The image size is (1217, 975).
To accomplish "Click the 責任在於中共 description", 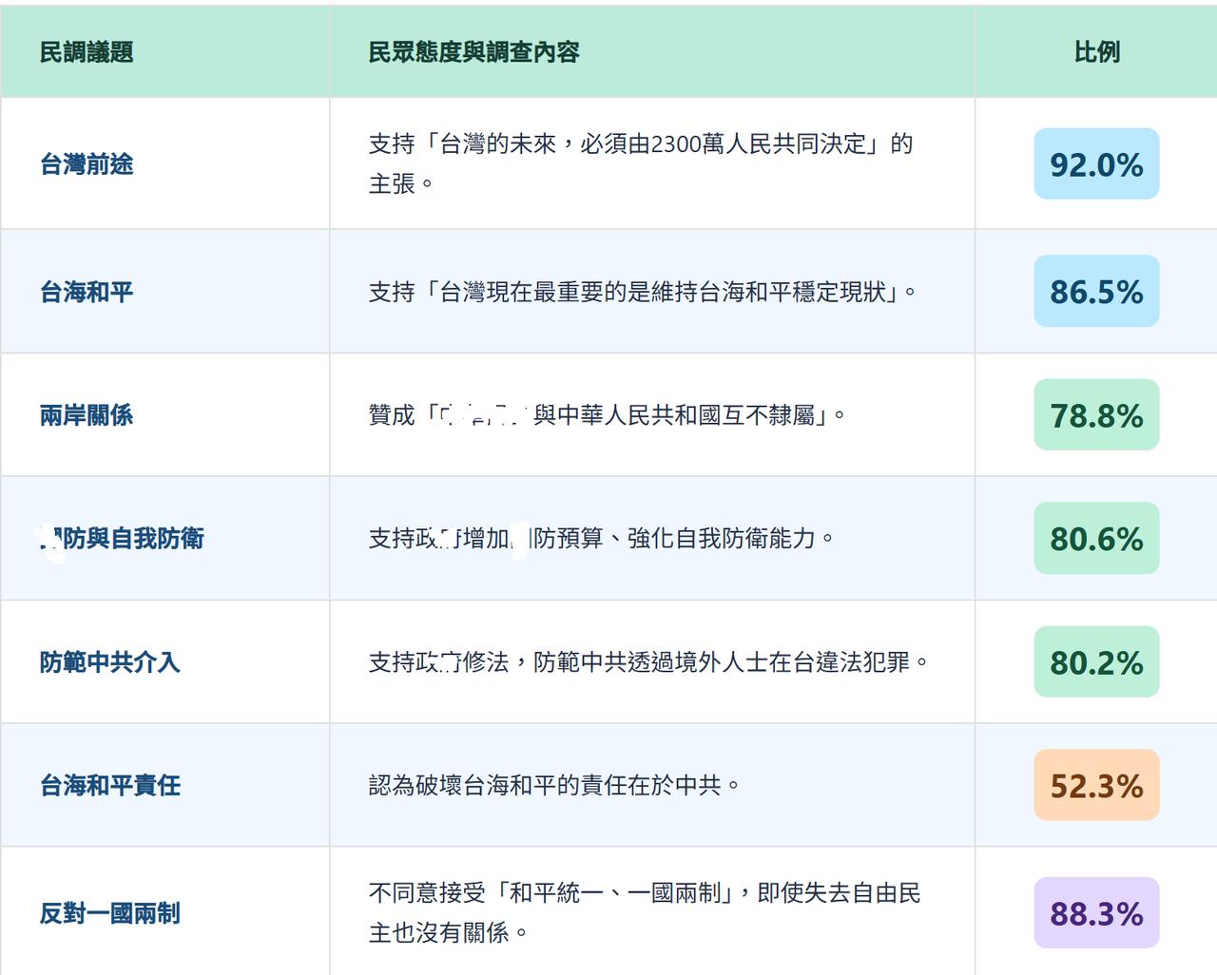I will [x=554, y=786].
